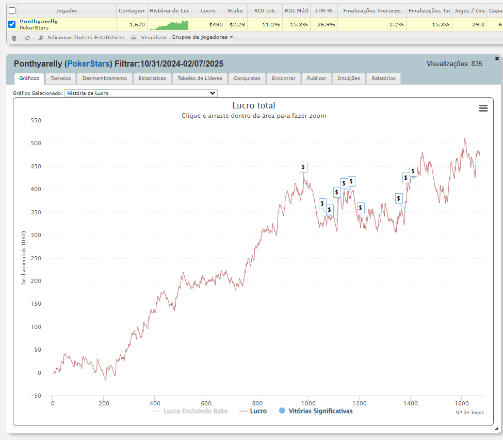
Task: Sort by the ROI tot. column header
Action: (x=265, y=11)
